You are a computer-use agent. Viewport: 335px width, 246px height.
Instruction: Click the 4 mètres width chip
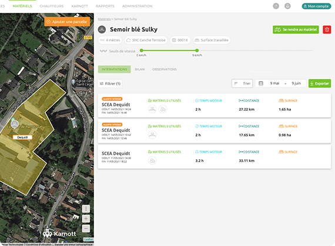110,40
